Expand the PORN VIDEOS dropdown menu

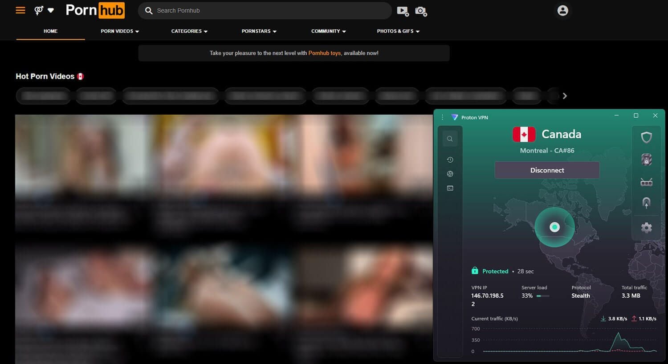pyautogui.click(x=120, y=31)
